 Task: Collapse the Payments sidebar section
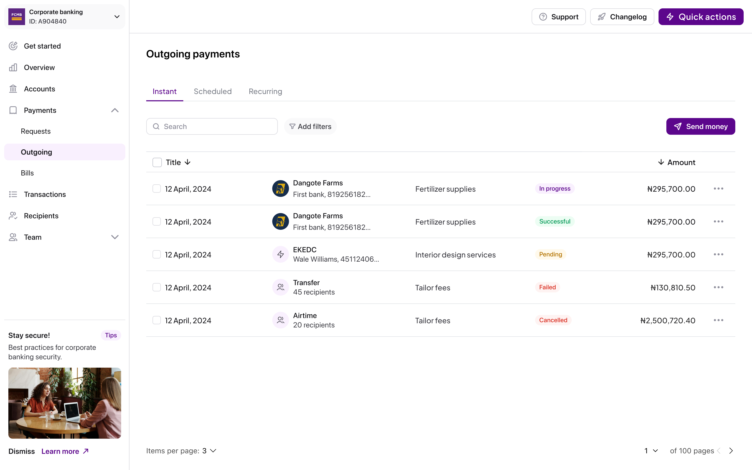click(115, 110)
